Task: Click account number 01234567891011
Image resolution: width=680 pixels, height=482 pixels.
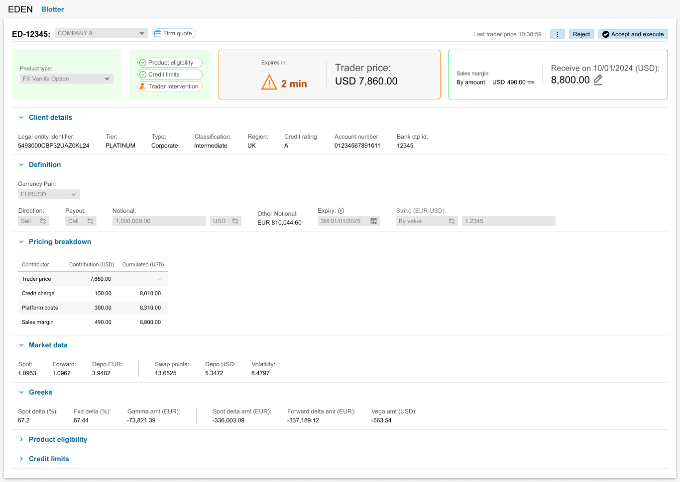Action: coord(357,146)
